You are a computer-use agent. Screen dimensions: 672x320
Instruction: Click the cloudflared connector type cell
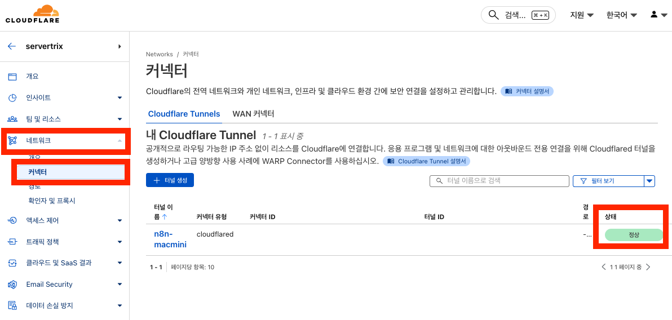tap(215, 235)
